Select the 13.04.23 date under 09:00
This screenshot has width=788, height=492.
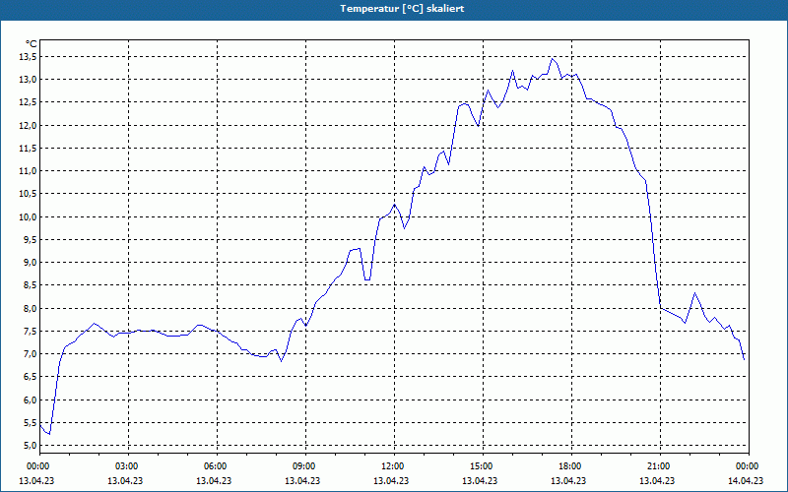pyautogui.click(x=302, y=480)
